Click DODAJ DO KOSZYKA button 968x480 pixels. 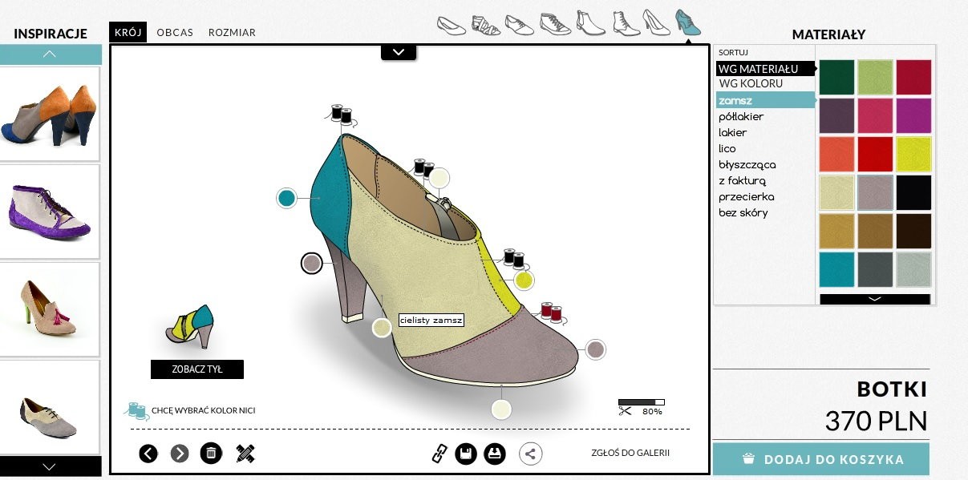(821, 459)
